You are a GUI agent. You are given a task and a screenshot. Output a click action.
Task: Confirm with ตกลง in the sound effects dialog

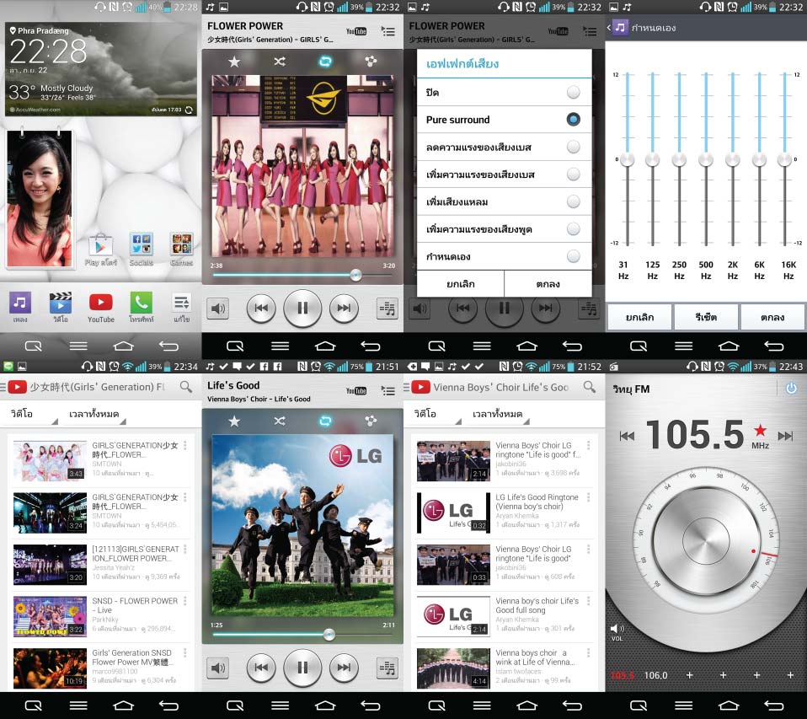[548, 284]
